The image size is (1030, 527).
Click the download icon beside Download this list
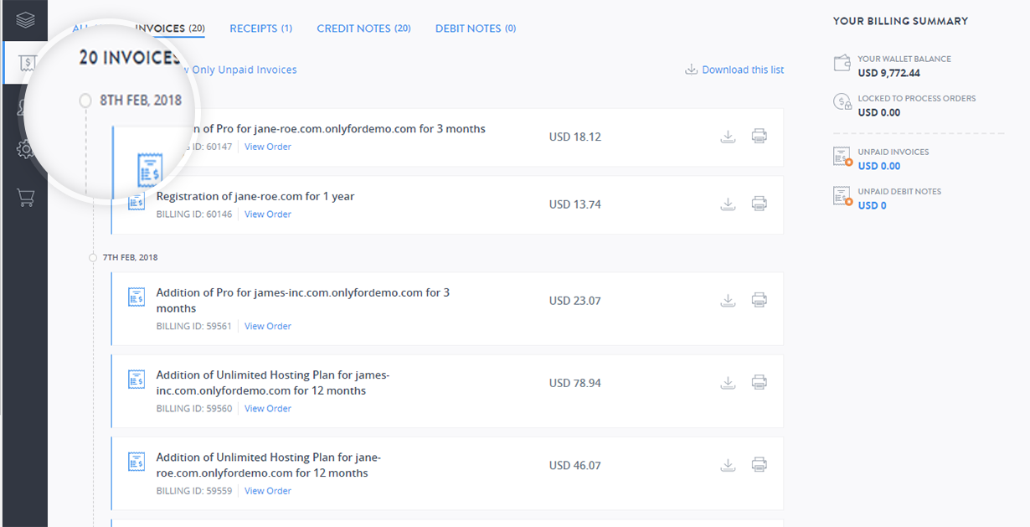click(x=691, y=70)
